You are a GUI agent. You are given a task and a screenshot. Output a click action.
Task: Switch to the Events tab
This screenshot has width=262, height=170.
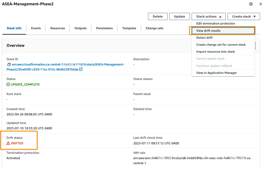pyautogui.click(x=36, y=28)
